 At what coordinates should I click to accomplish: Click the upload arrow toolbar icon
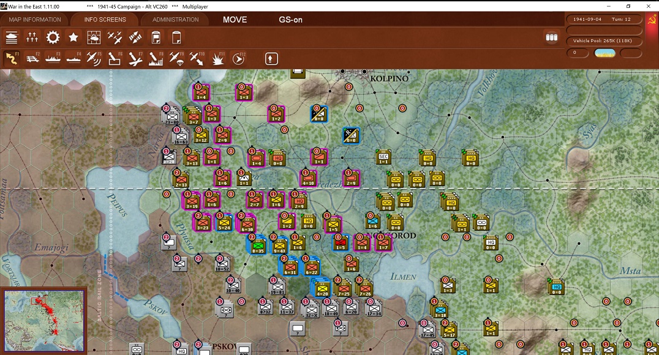[x=271, y=59]
